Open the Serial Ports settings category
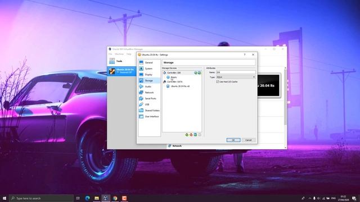Viewport: 360px width, 202px height. point(149,98)
